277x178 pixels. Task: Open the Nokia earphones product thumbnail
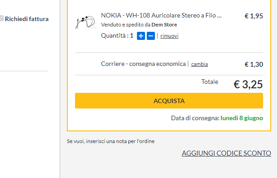86,22
